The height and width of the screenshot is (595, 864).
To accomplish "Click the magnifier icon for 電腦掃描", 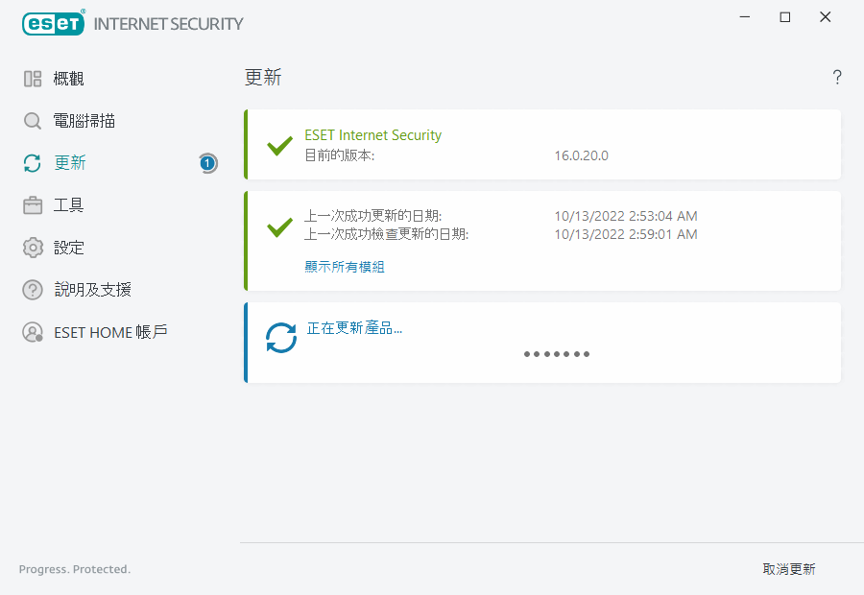I will click(33, 121).
